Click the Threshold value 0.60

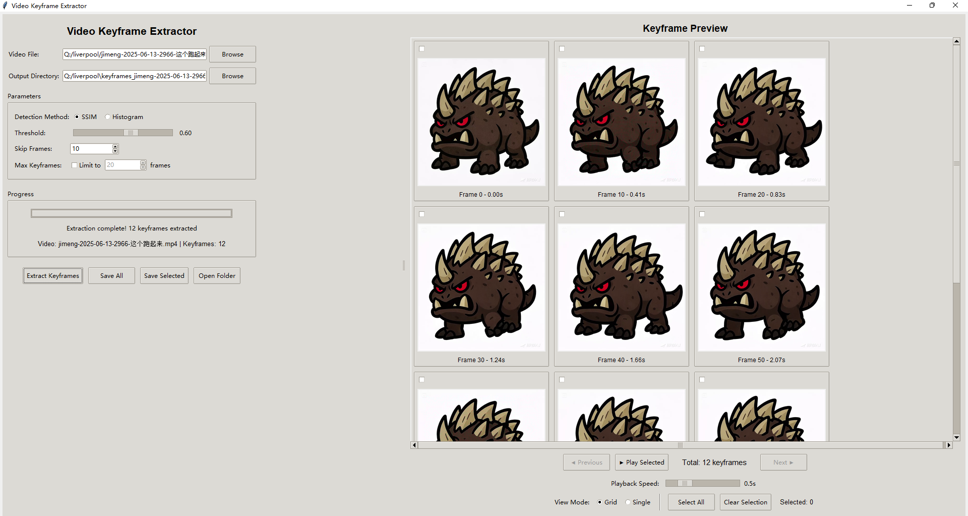[x=186, y=133]
